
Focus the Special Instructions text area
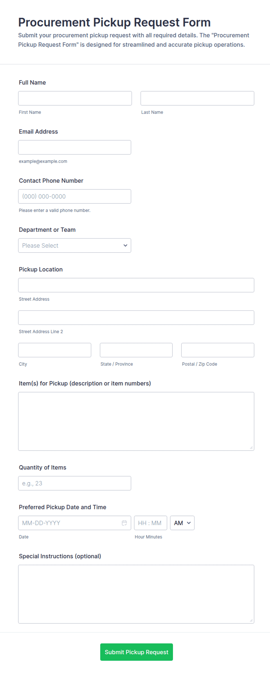coord(136,594)
